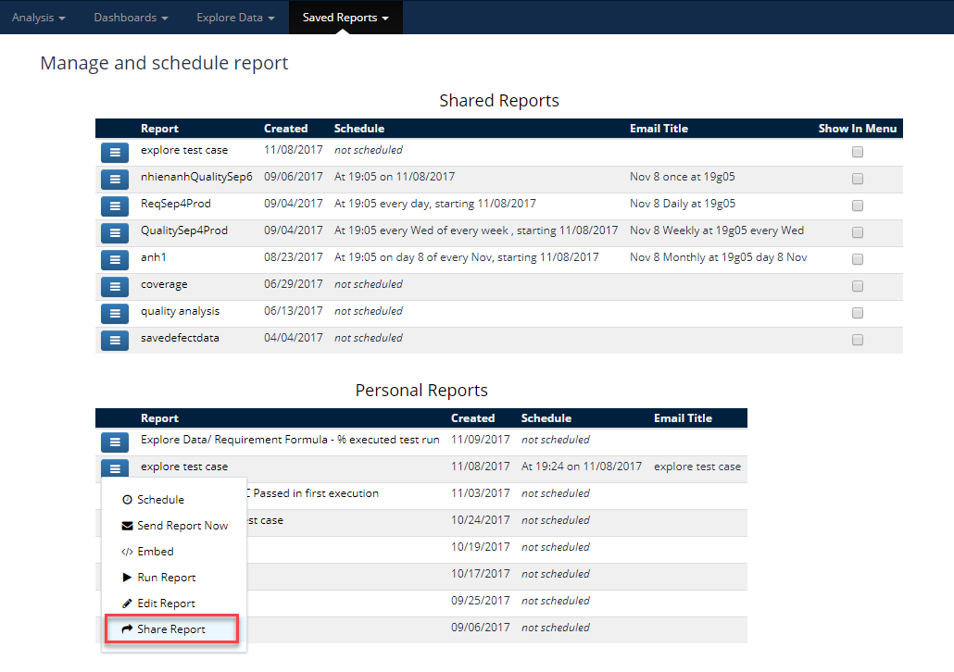Click schedule 'At 19:05 every day, starting 11/08/2017'
The height and width of the screenshot is (672, 954).
click(435, 204)
